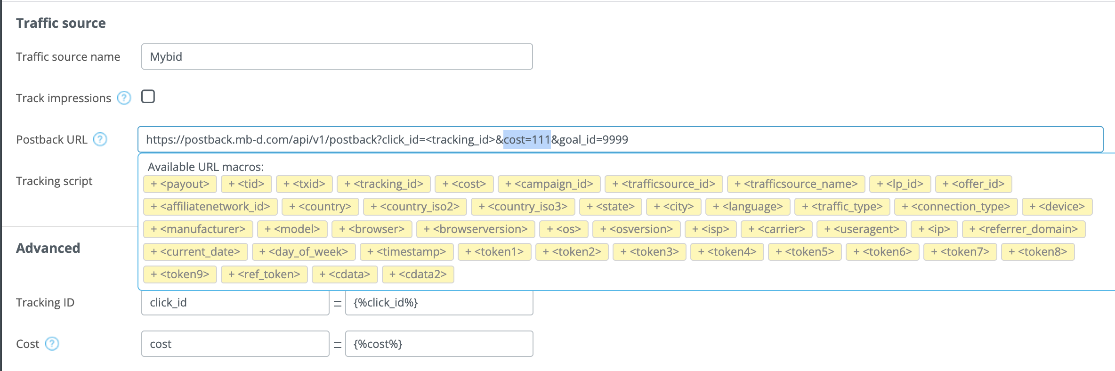Screen dimensions: 1115x371
Task: Click the Postback URL help icon
Action: click(100, 139)
